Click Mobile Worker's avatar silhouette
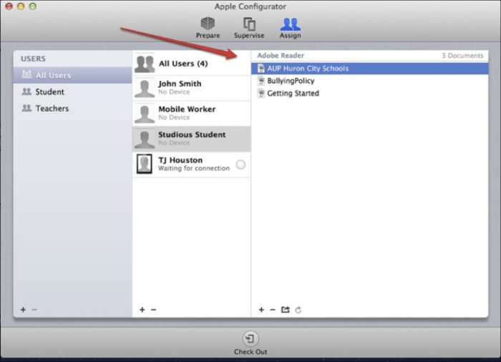Image resolution: width=501 pixels, height=362 pixels. click(145, 114)
